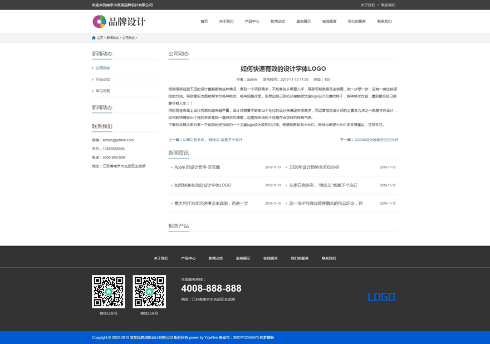Click the left 微信公众号 QR code
Viewport: 490px width, 344px height.
pos(109,292)
